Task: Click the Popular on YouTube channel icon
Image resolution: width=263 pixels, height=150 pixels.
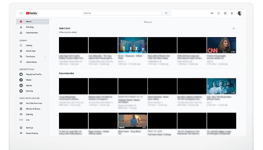Action: point(21,74)
